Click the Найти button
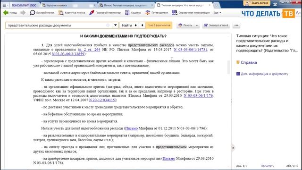 click(127, 25)
